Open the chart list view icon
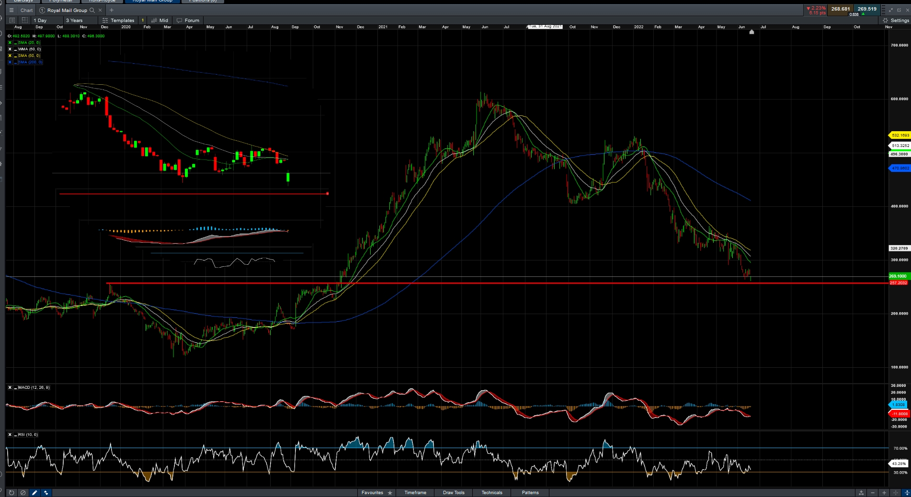The width and height of the screenshot is (911, 497). coord(12,20)
